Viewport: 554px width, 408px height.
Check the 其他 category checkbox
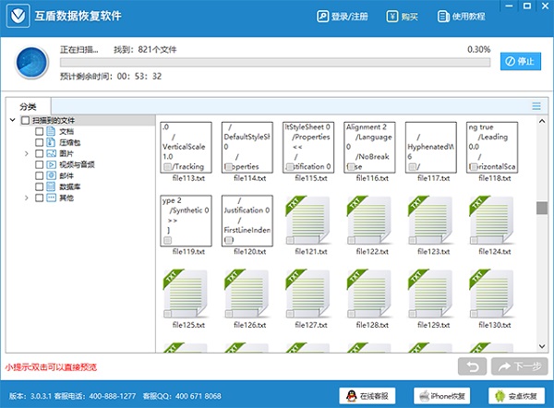click(39, 198)
